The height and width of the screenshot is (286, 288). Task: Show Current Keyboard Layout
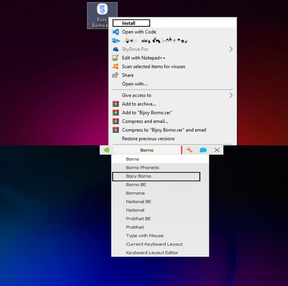click(160, 244)
